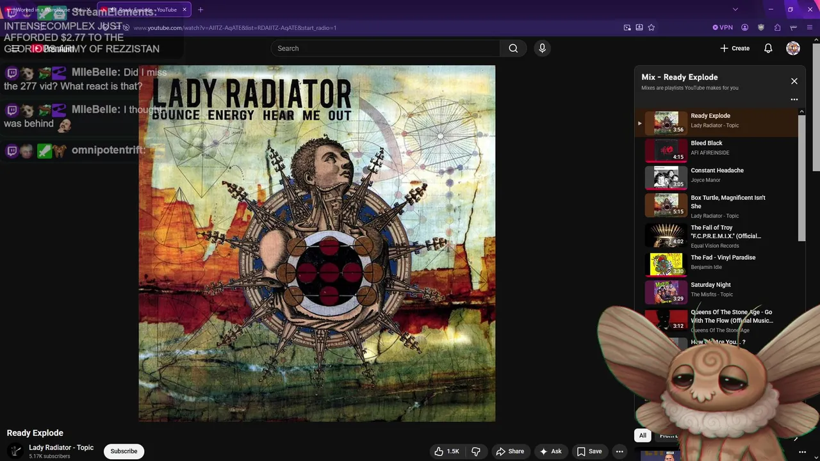Viewport: 820px width, 461px height.
Task: Close the Ready Explode YouTube tab
Action: [x=184, y=10]
